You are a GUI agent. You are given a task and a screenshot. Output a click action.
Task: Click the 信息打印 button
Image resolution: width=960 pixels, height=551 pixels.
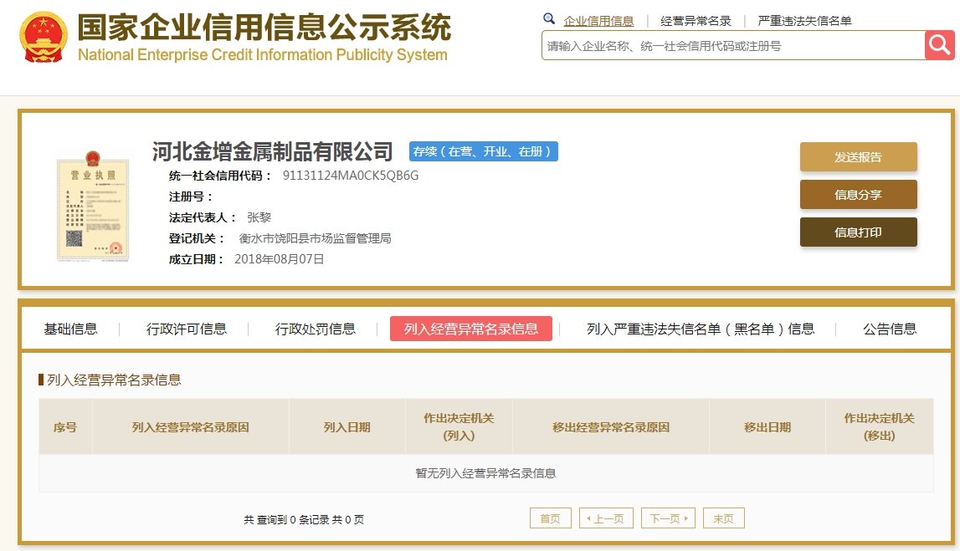859,232
